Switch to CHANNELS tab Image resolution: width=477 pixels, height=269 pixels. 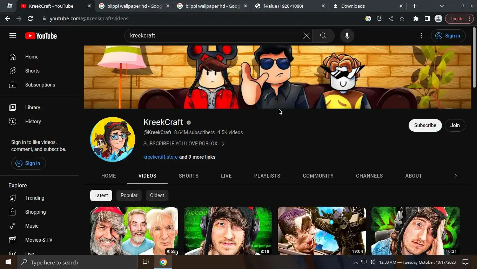[369, 176]
